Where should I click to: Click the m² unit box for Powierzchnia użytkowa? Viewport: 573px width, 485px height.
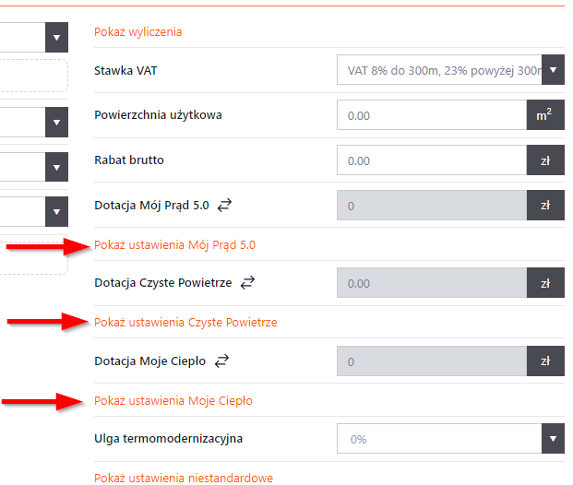coord(544,115)
